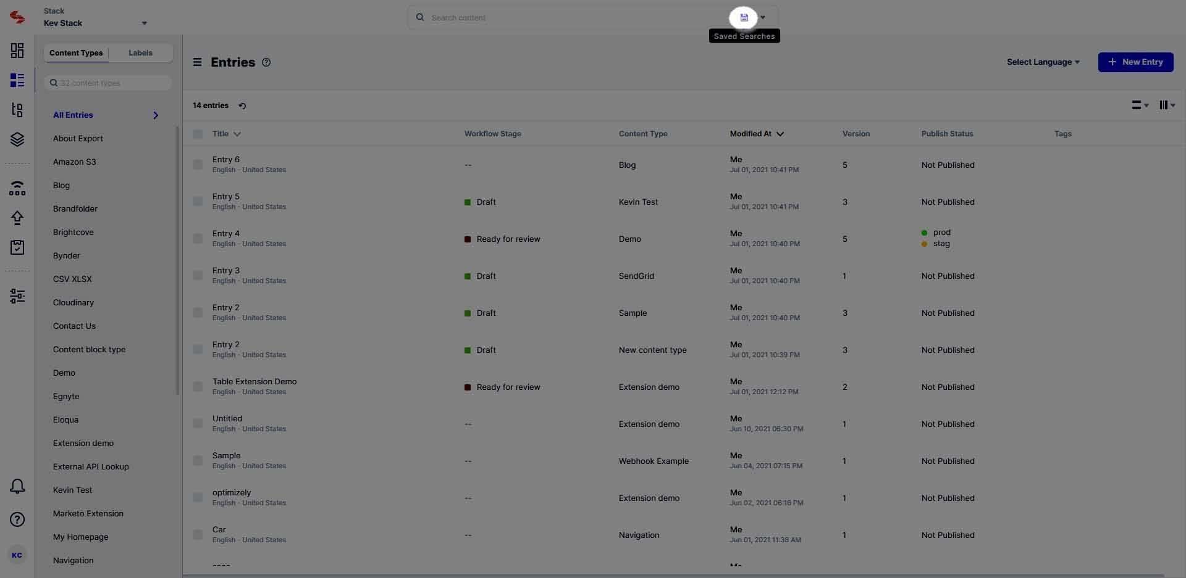Click the content types search field

(108, 83)
